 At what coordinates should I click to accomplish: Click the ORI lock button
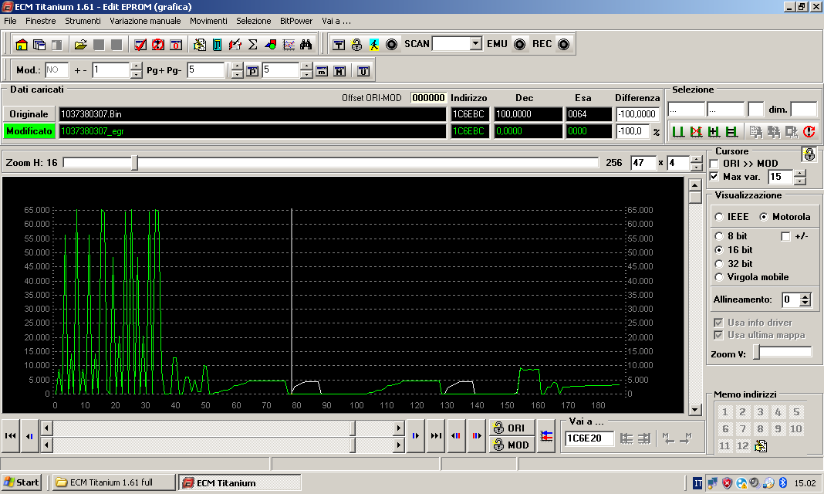[512, 428]
